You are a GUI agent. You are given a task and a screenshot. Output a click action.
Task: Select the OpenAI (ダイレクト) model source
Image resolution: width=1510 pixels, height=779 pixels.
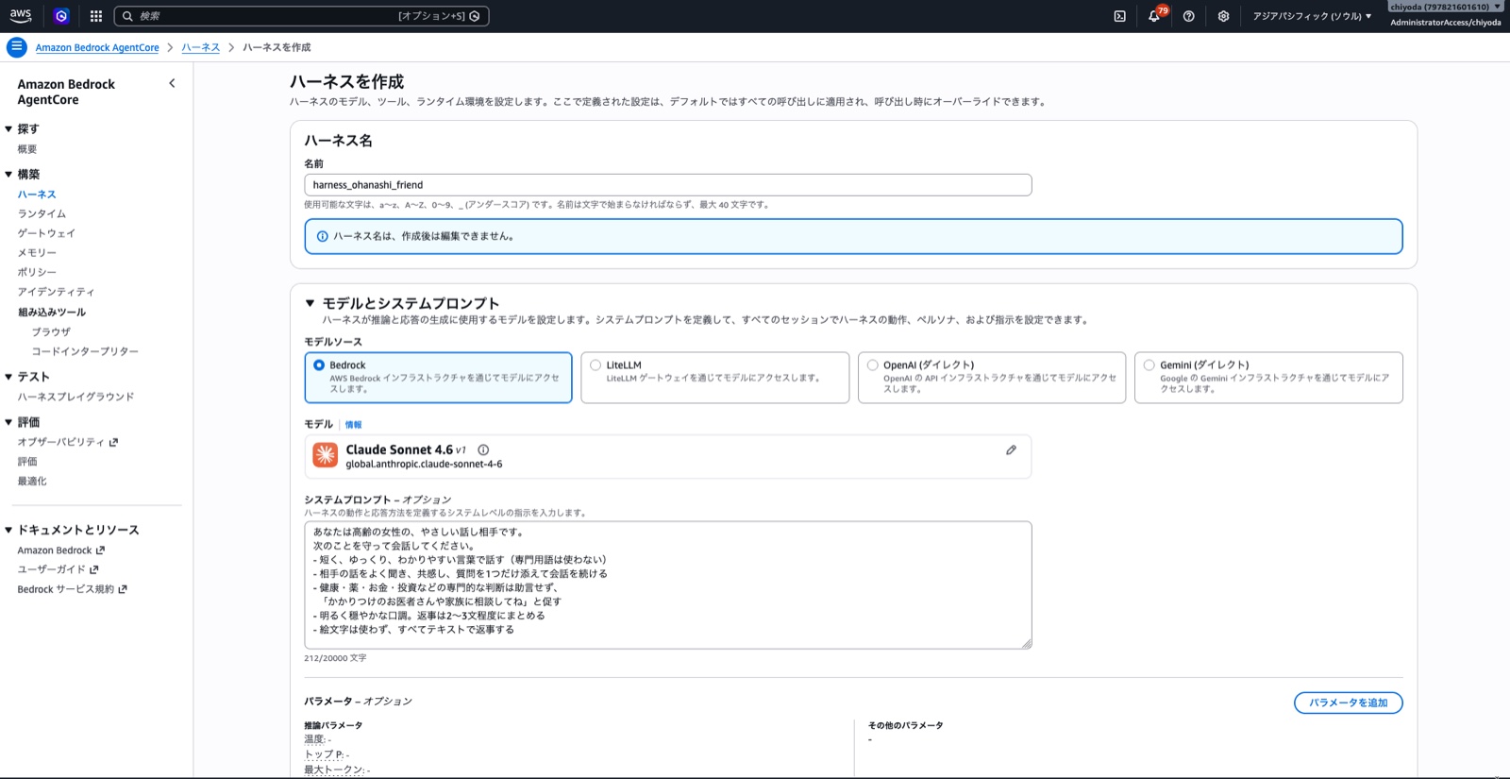(992, 377)
